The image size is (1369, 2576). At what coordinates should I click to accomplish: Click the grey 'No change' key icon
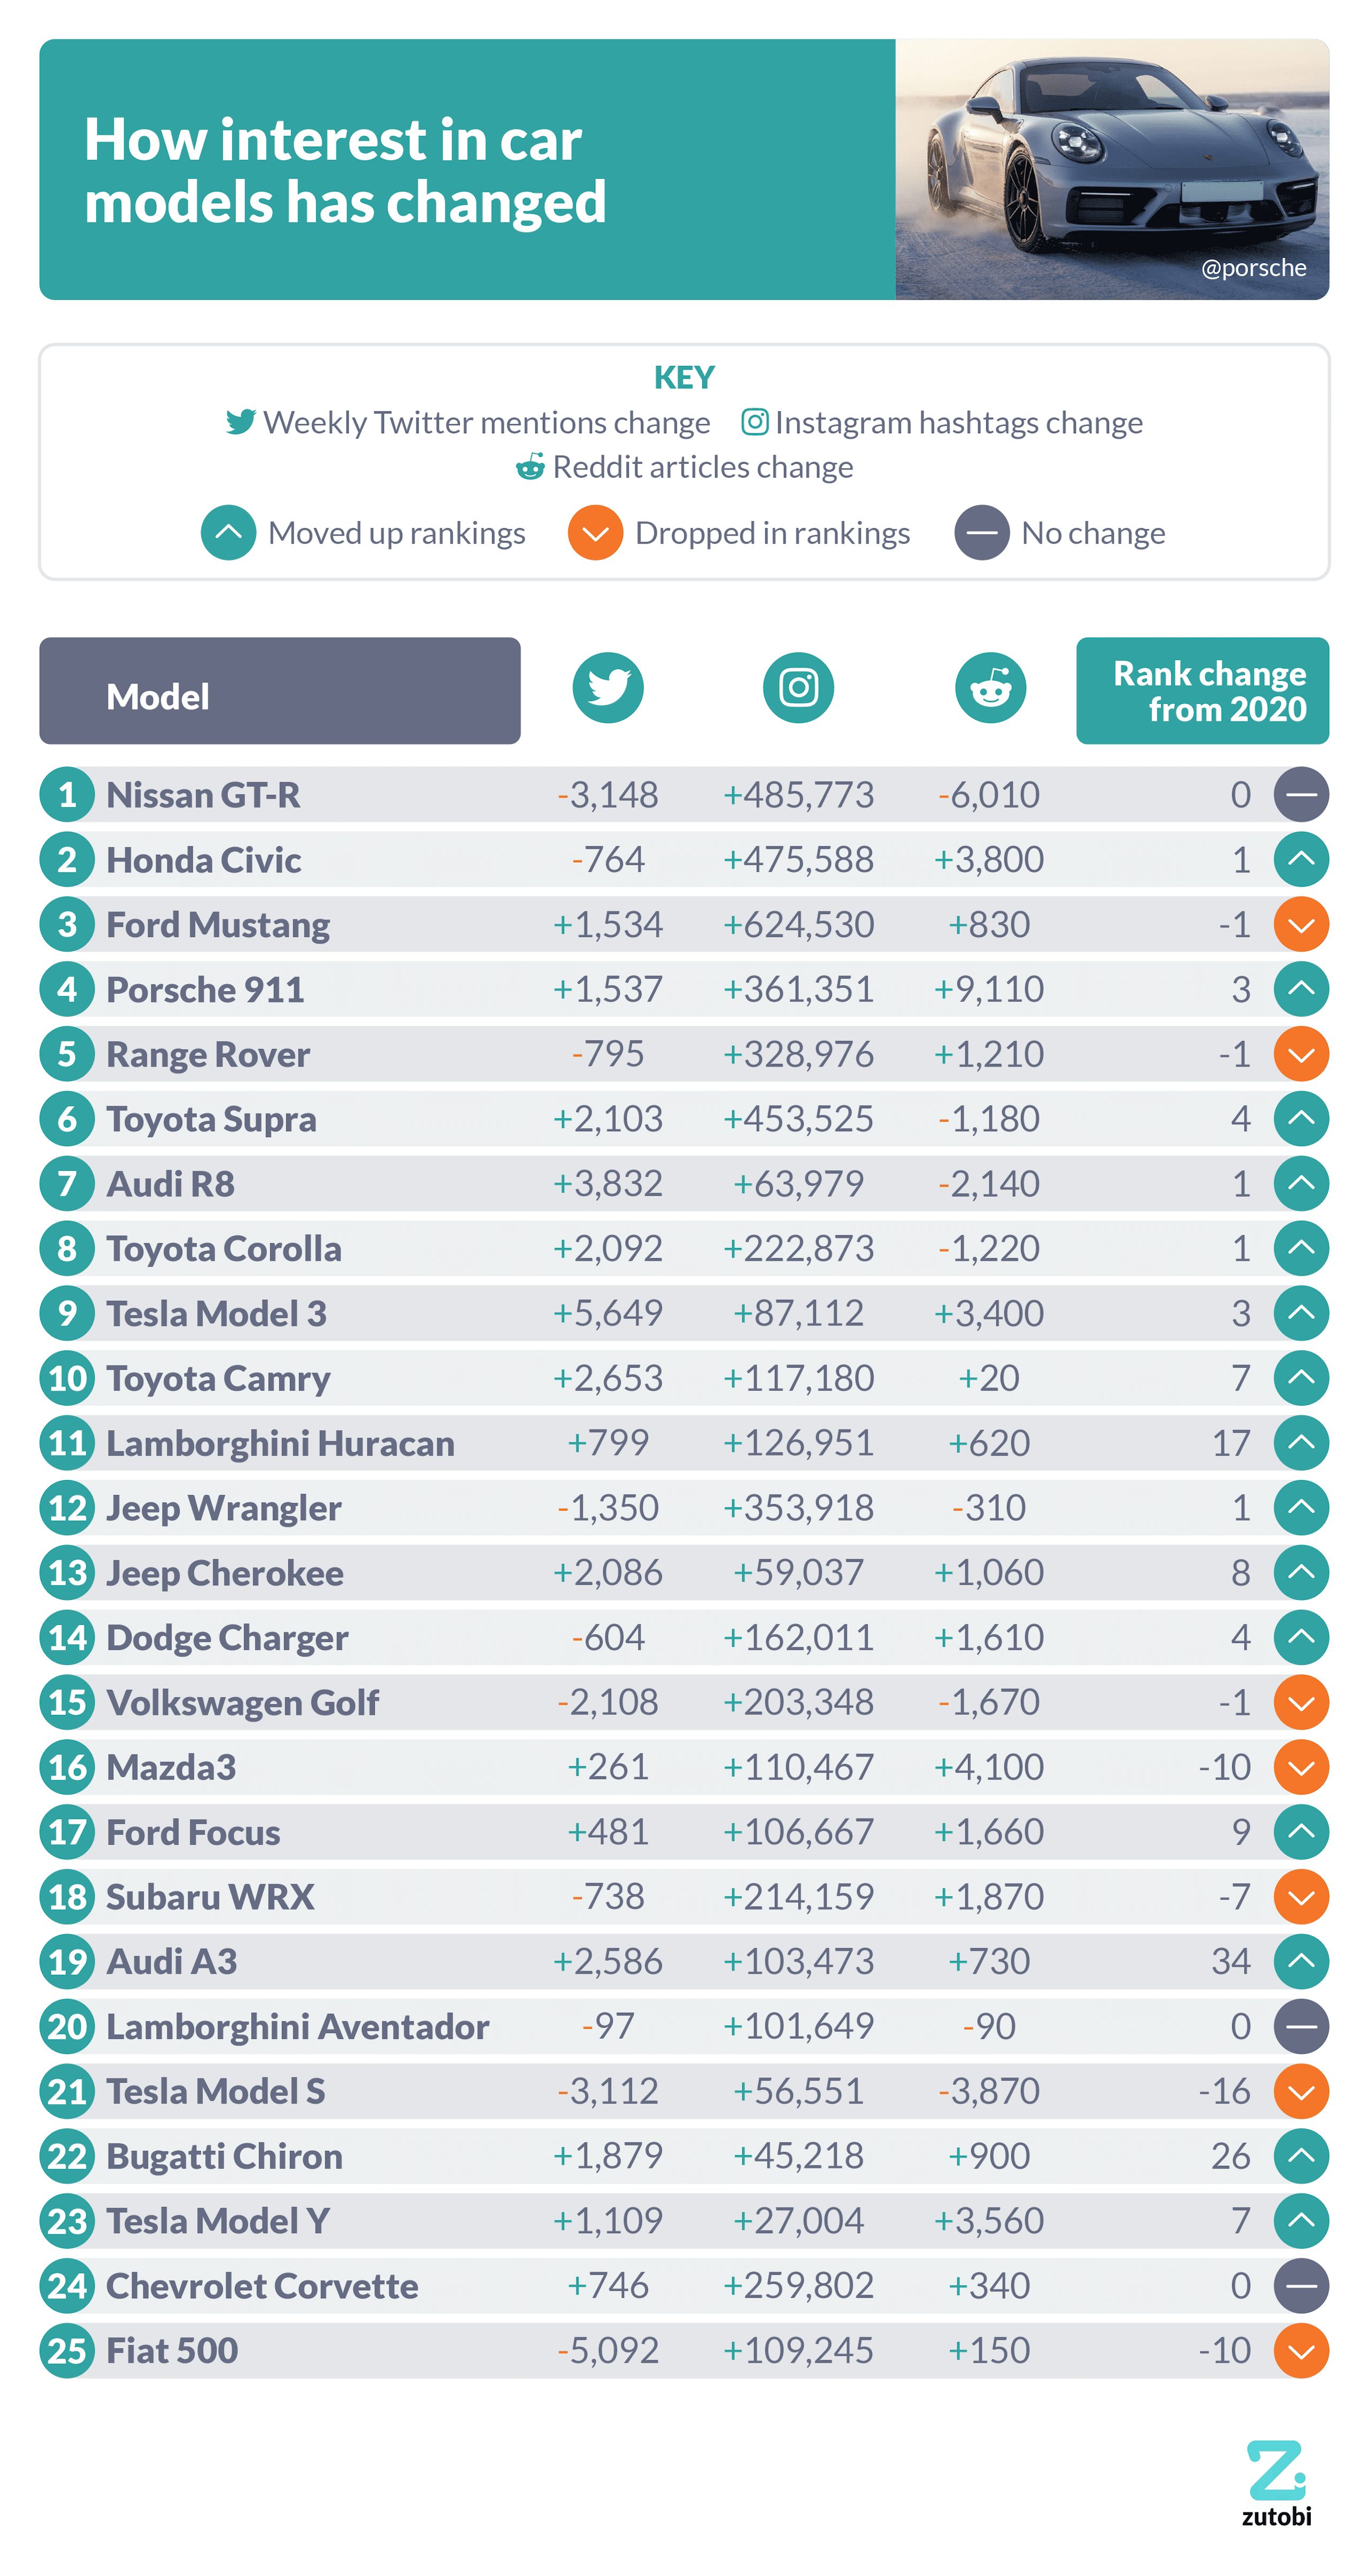pos(981,533)
